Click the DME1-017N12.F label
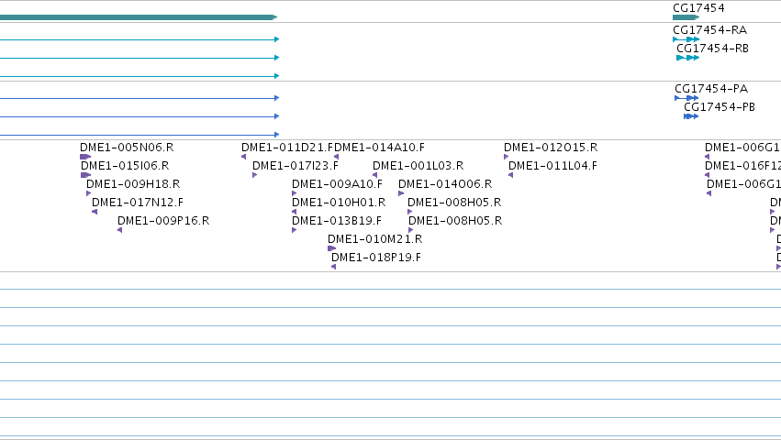 [138, 203]
